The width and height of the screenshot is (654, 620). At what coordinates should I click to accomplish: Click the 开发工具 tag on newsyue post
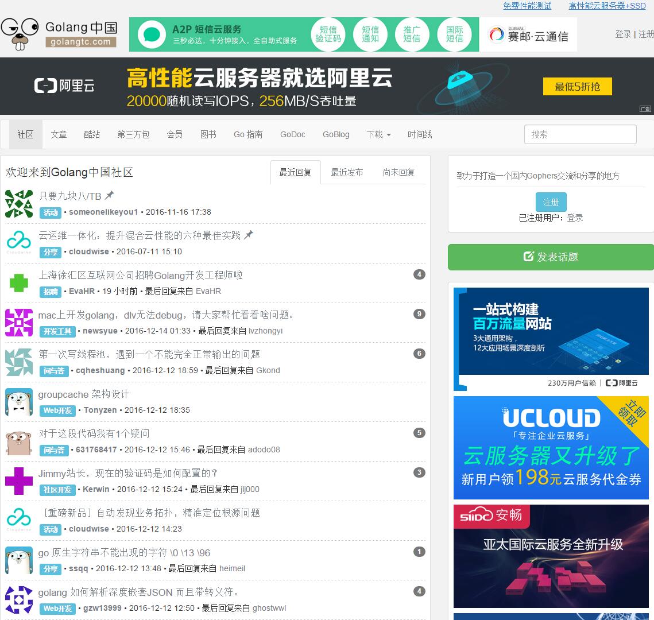(57, 331)
